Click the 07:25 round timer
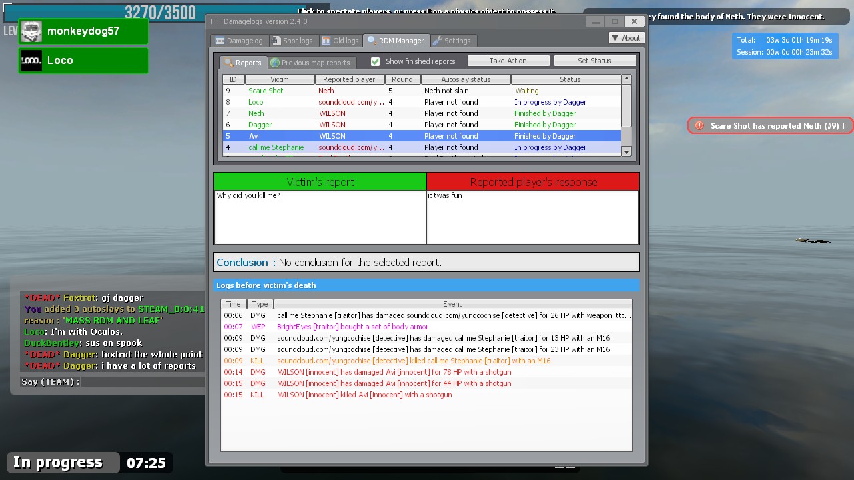 [x=146, y=463]
